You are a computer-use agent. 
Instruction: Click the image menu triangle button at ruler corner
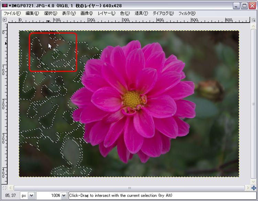coord(4,20)
